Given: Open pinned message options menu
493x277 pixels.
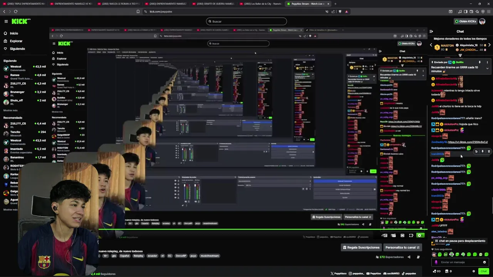Looking at the screenshot, I should [487, 62].
